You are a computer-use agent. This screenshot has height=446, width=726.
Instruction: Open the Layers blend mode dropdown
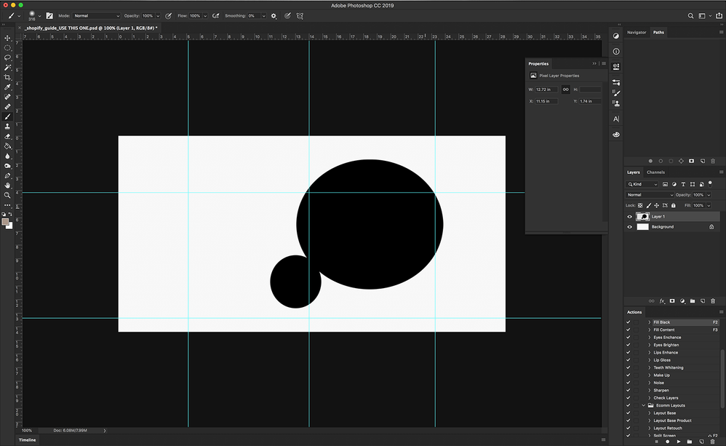(650, 195)
